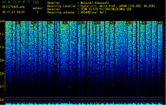Click the 0.9 frequency axis label
166x105 pixels.
[x=2, y=60]
